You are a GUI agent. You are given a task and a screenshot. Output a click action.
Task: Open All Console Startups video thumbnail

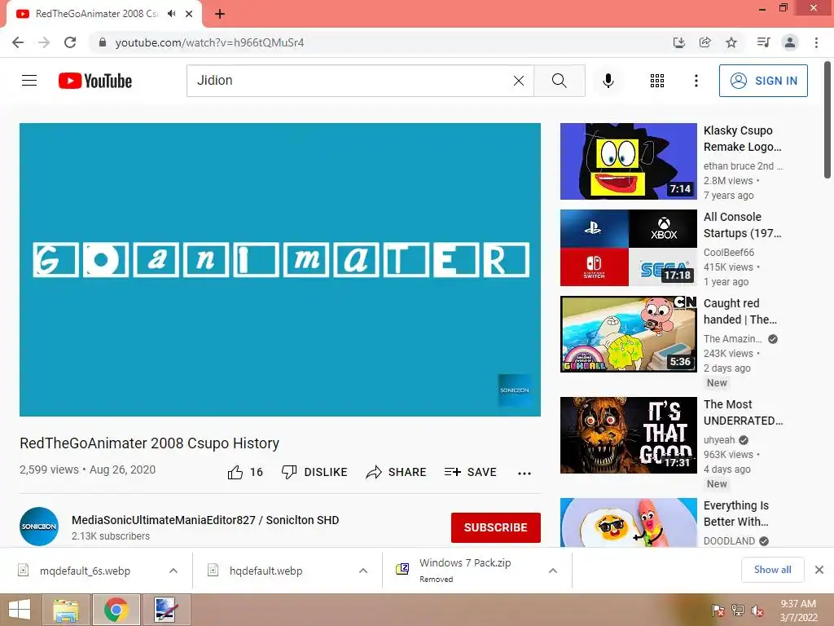click(x=628, y=248)
